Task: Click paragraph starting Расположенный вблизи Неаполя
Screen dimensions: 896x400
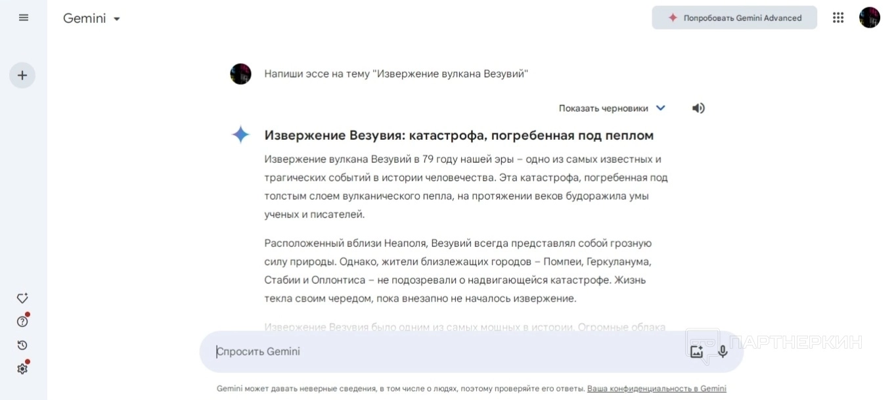Action: (x=458, y=271)
